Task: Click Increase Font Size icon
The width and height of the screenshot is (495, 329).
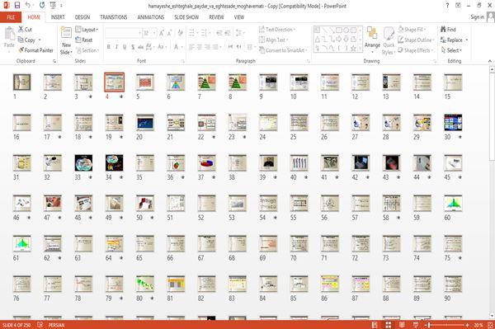Action: (x=162, y=33)
